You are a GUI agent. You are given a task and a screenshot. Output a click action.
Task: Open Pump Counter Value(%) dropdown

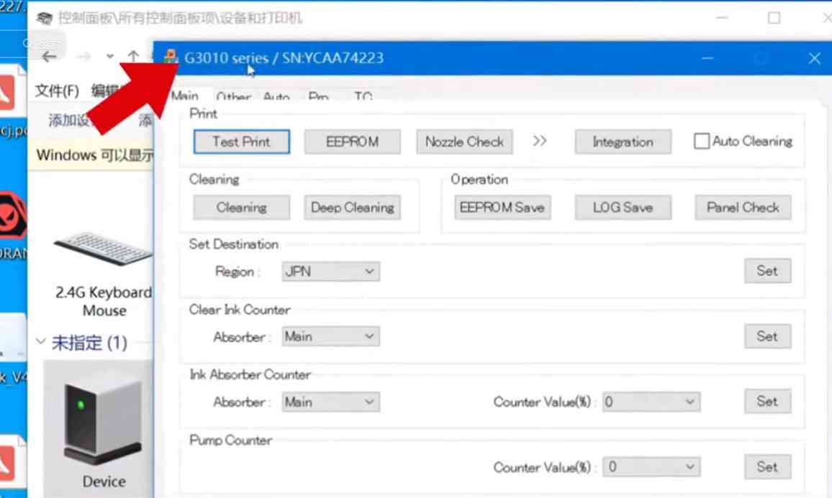[x=651, y=467]
